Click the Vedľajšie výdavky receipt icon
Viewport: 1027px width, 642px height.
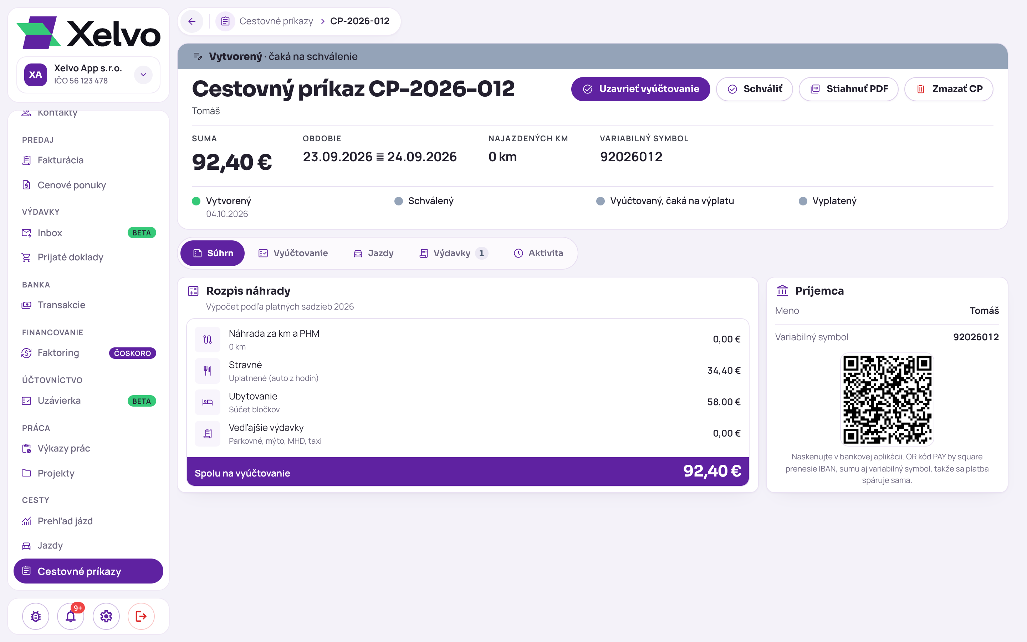[208, 433]
